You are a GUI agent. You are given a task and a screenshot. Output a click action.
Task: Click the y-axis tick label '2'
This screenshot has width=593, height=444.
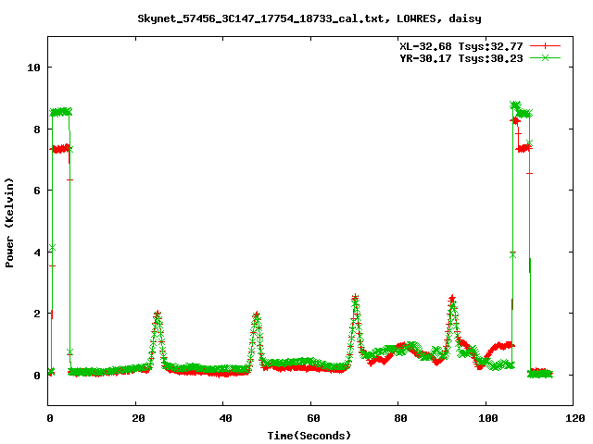coord(37,314)
